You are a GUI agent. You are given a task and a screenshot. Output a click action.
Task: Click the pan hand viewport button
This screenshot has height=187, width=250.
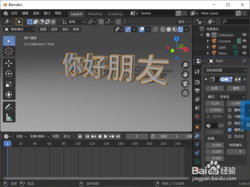185,74
